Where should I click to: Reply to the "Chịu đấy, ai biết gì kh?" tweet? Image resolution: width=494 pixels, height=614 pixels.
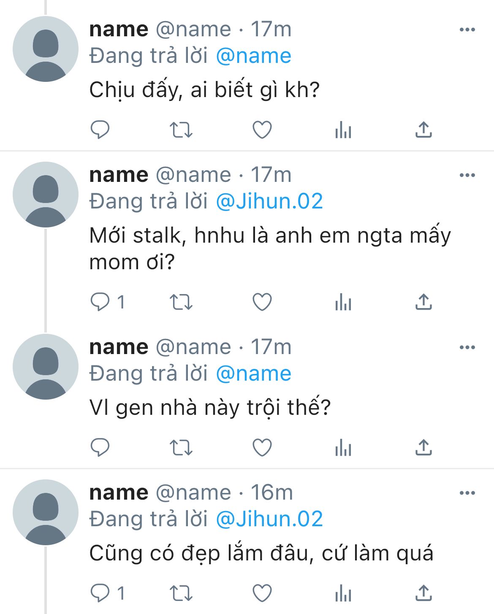100,130
